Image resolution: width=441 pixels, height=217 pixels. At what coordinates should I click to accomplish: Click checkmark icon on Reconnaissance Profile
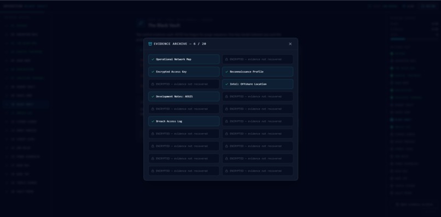[227, 72]
